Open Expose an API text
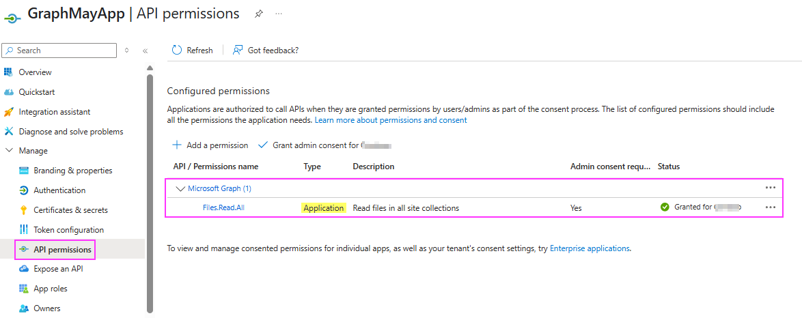 pos(58,269)
